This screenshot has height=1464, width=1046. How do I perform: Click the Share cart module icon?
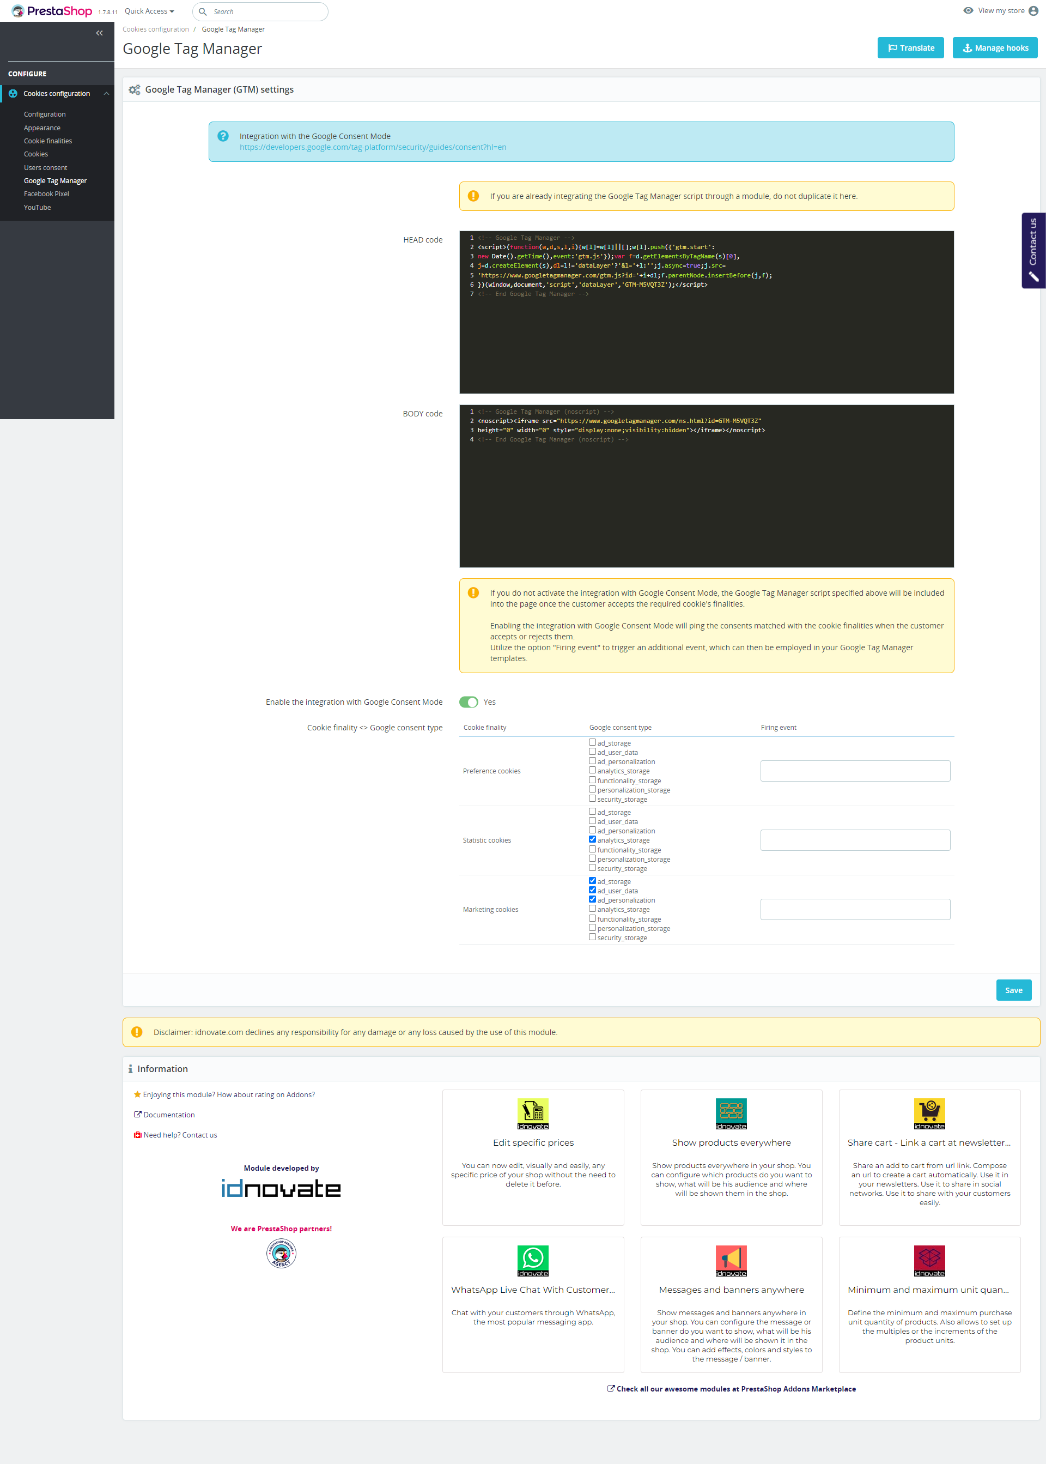click(929, 1114)
